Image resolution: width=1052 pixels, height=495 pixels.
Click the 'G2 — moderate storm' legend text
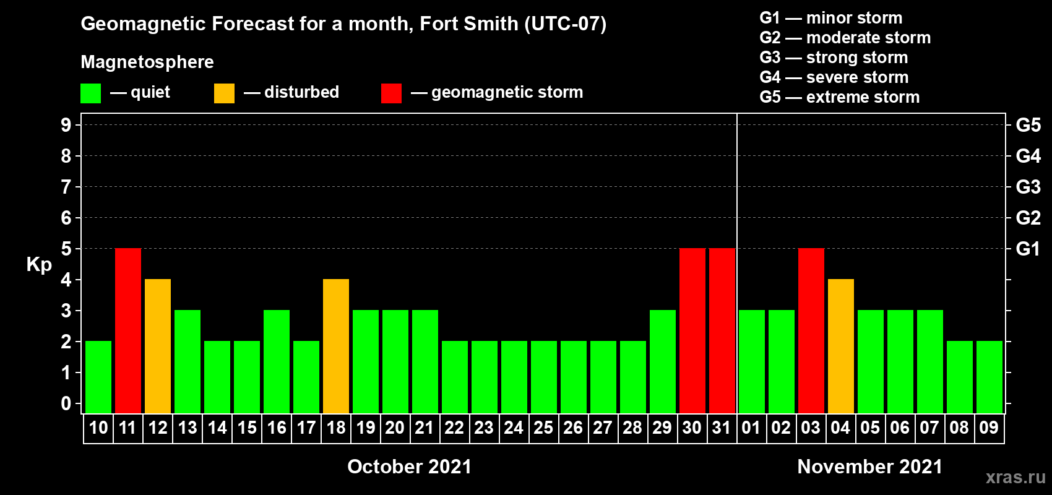pos(845,38)
